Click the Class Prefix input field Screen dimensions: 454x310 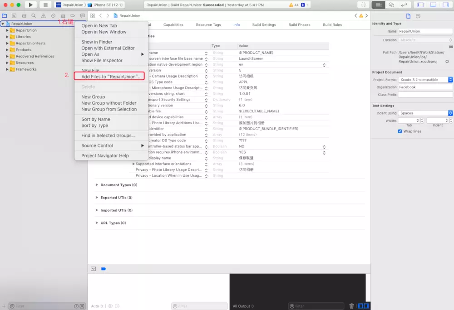425,94
